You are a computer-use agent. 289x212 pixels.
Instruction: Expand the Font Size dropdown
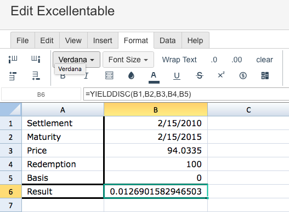coord(128,60)
